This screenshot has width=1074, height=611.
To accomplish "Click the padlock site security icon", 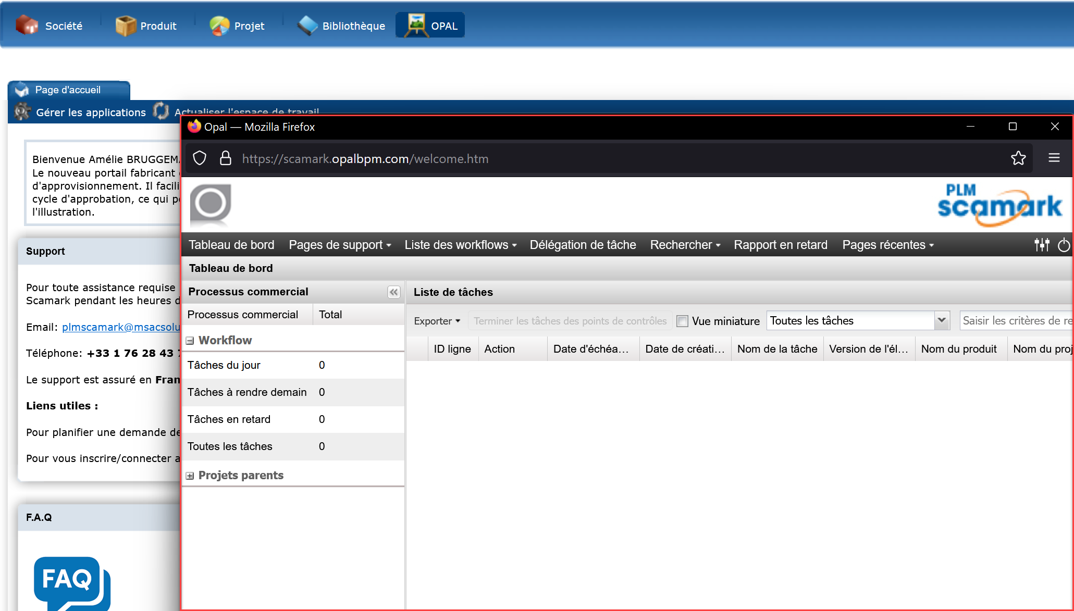I will click(226, 158).
